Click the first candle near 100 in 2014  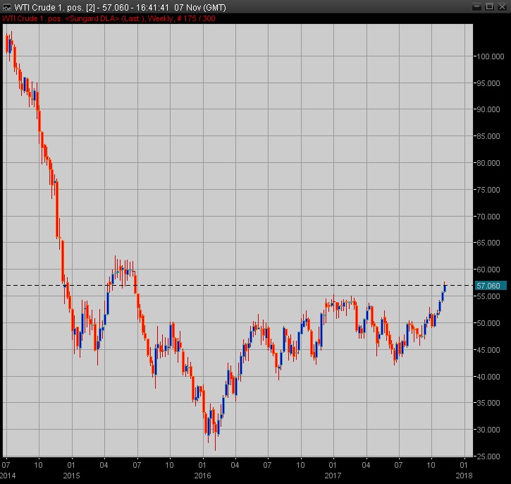[x=6, y=42]
